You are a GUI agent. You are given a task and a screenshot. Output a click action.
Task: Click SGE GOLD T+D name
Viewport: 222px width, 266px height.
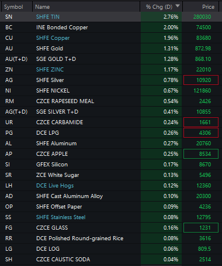tap(56, 59)
